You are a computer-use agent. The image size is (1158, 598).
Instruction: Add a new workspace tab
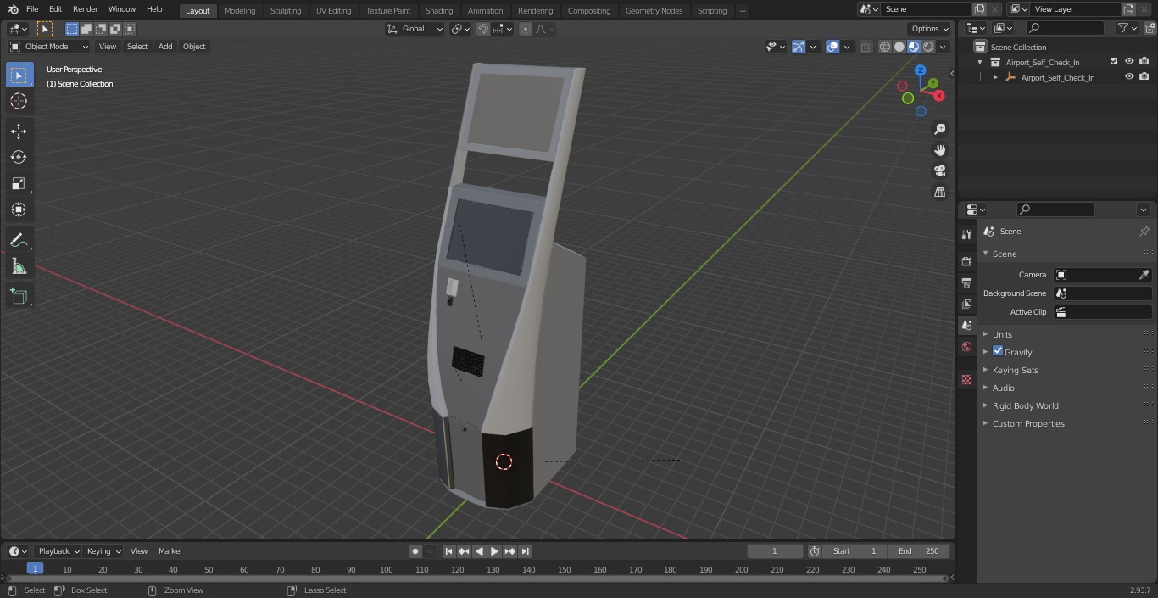[743, 11]
